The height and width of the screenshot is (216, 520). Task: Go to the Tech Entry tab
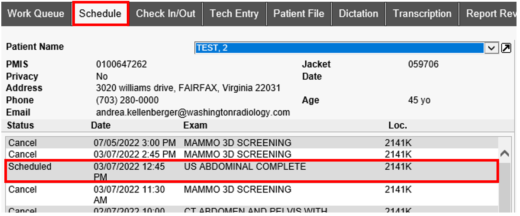[234, 13]
